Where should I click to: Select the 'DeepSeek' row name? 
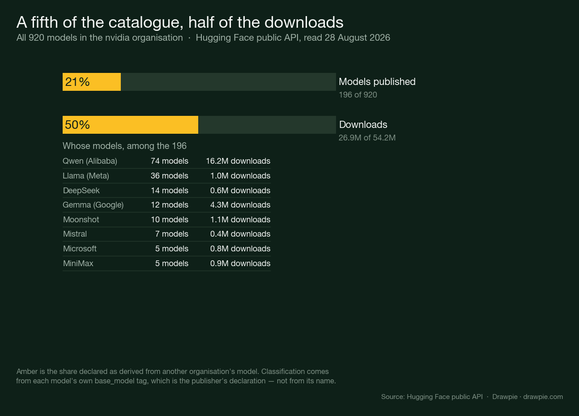81,191
